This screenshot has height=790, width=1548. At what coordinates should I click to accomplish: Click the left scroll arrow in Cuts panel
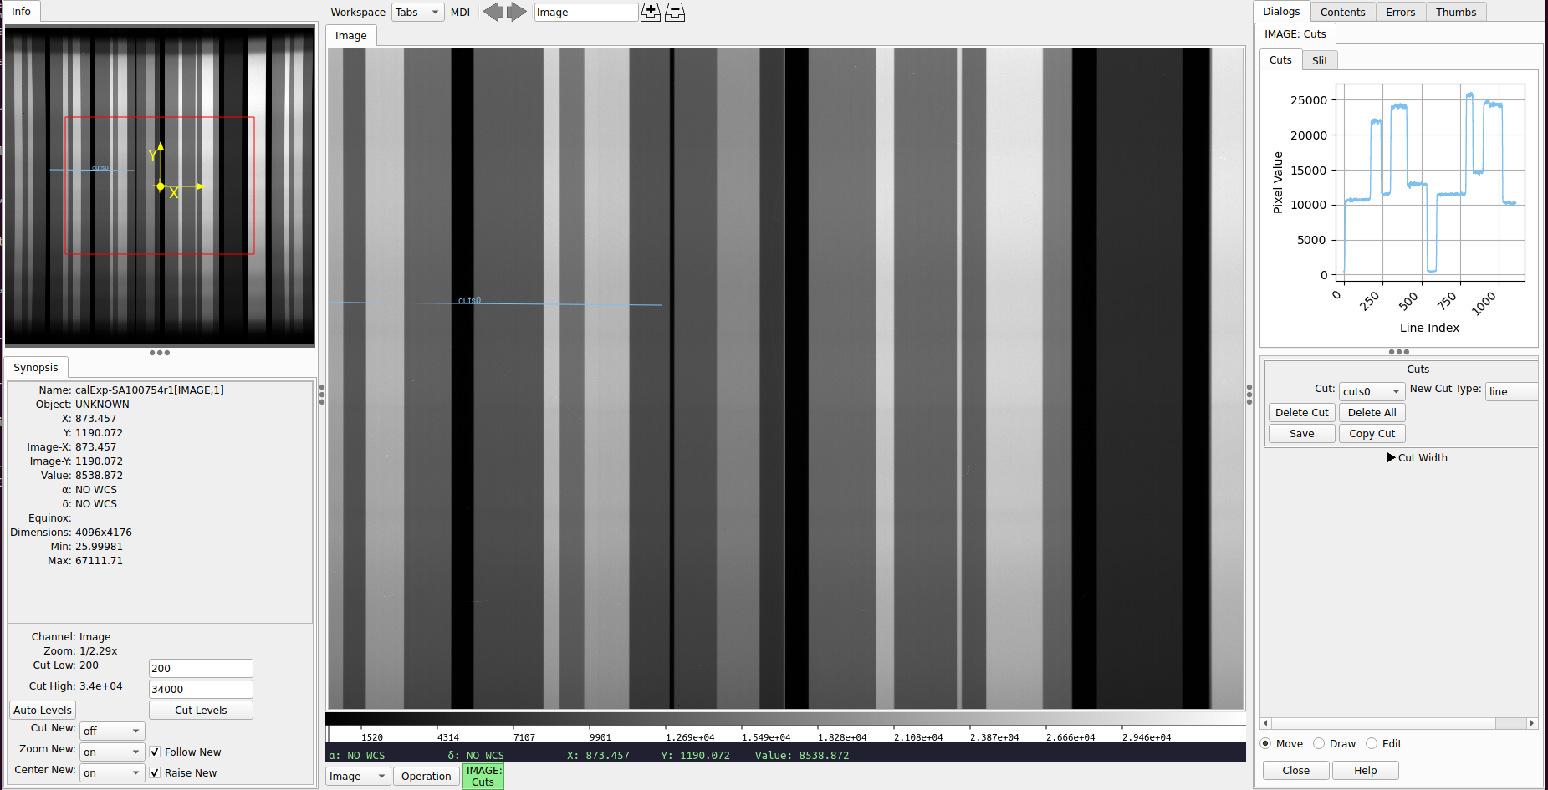[x=1266, y=723]
